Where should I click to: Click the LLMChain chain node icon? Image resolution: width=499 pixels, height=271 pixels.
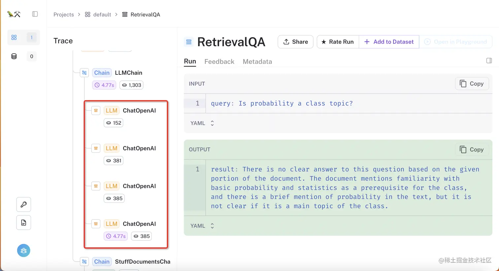coord(84,73)
